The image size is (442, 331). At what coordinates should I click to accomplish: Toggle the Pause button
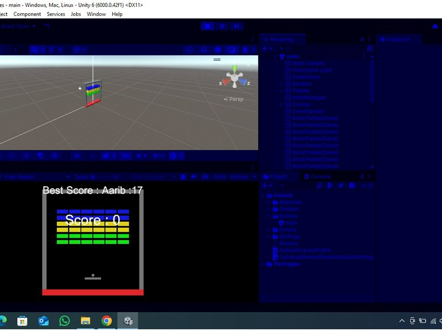click(222, 26)
